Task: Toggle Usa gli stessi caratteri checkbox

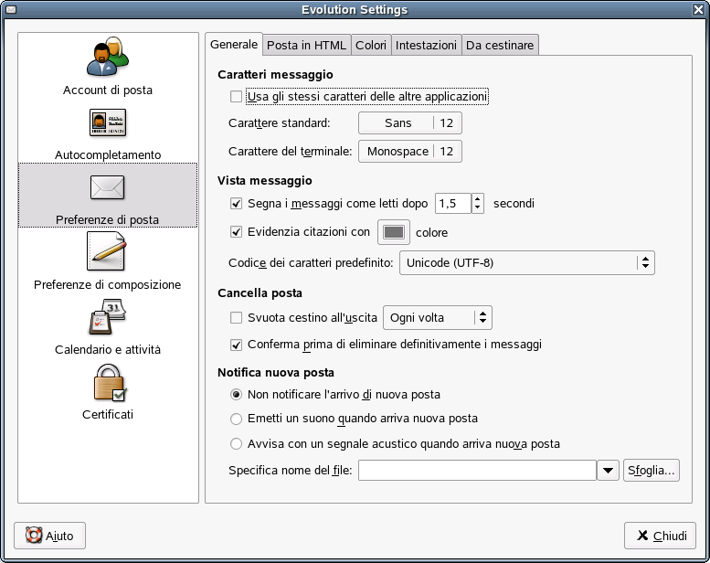Action: coord(236,97)
